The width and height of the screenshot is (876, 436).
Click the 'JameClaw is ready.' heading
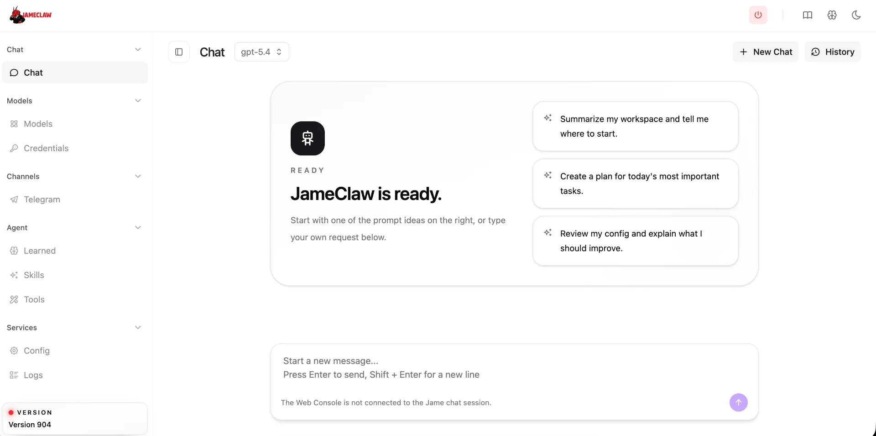(x=366, y=194)
